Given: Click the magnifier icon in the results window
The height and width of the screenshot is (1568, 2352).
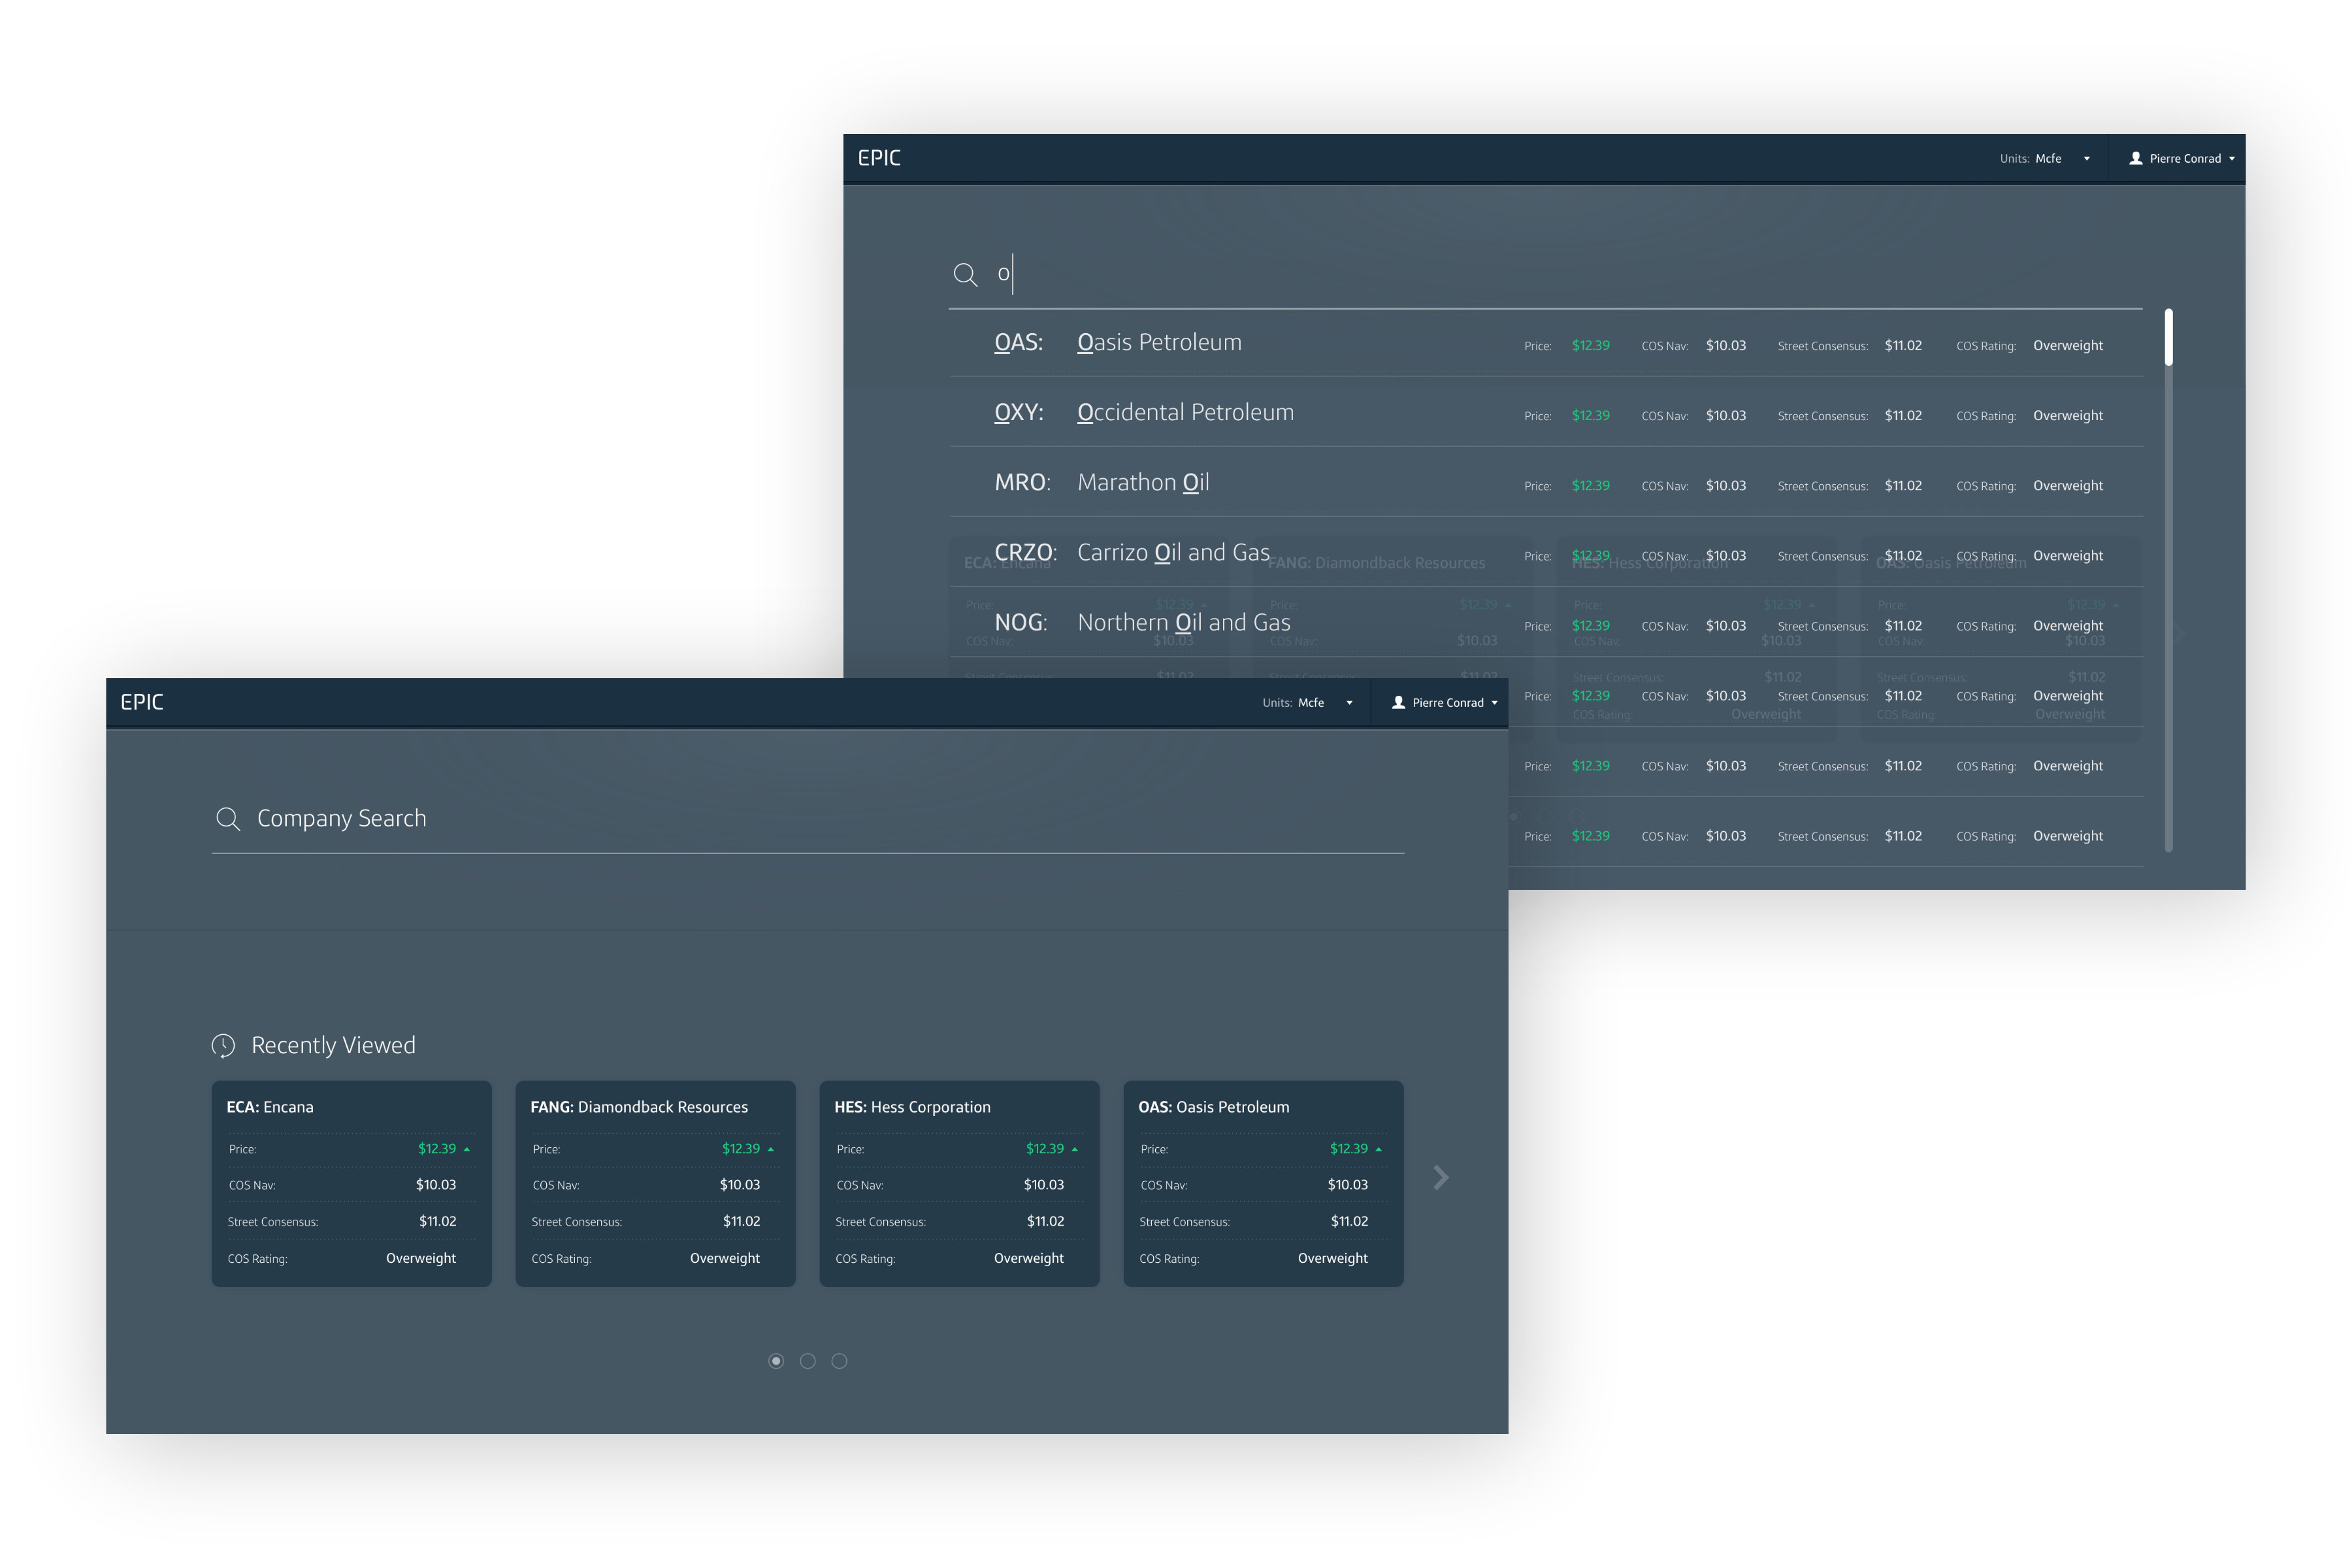Looking at the screenshot, I should 965,274.
